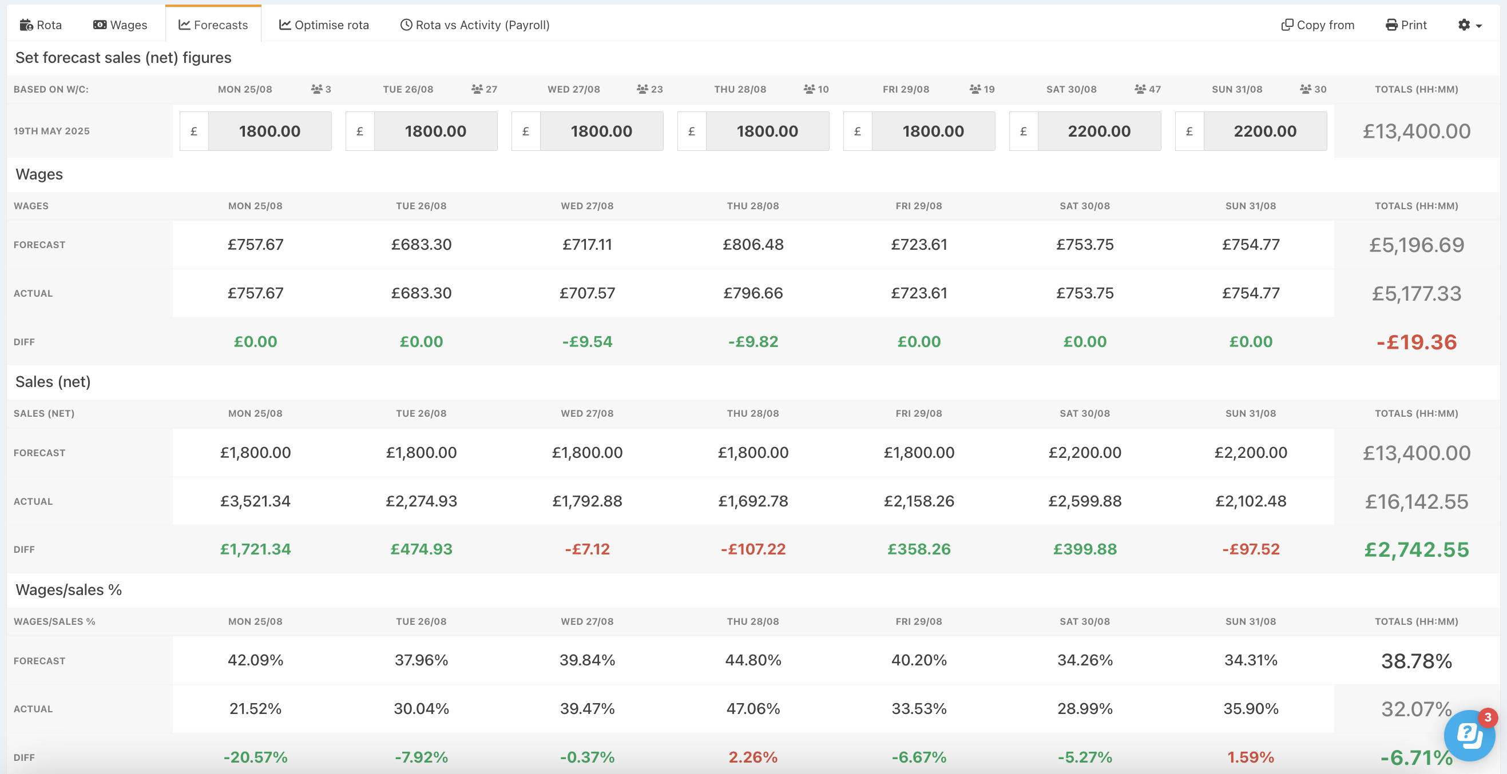Click Monday sales diff £1,721.34
This screenshot has height=774, width=1507.
(255, 549)
